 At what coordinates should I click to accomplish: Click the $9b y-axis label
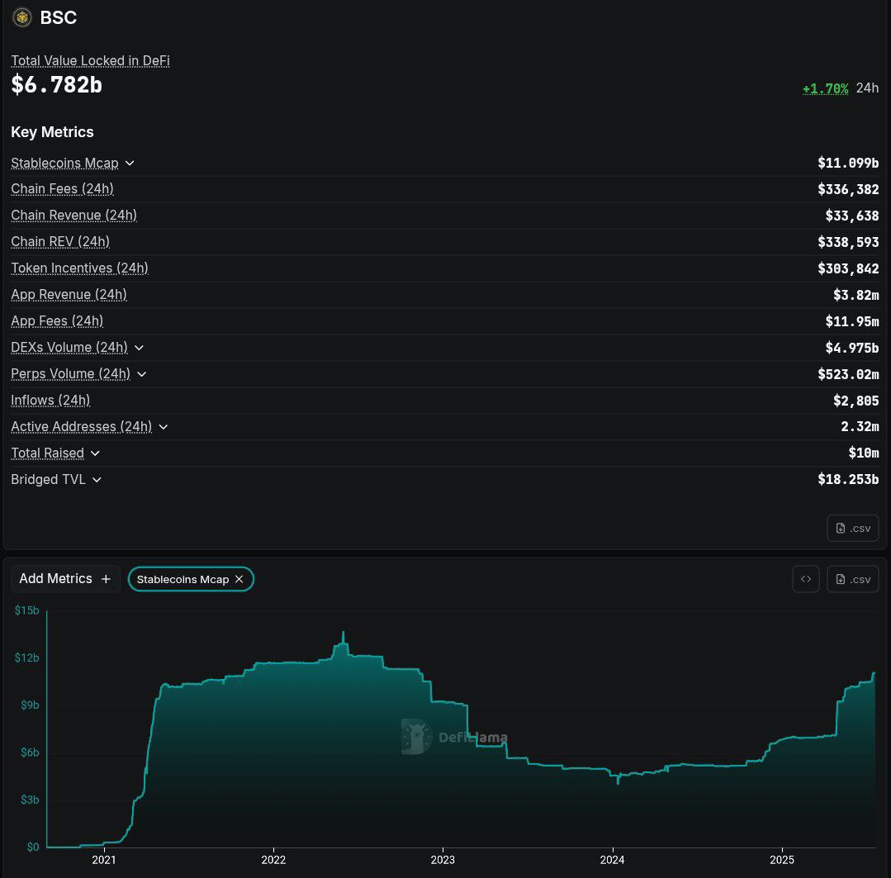tap(30, 705)
